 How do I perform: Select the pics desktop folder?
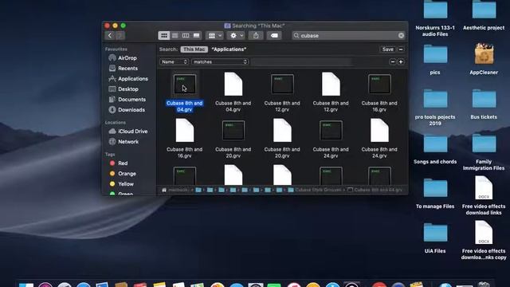435,54
